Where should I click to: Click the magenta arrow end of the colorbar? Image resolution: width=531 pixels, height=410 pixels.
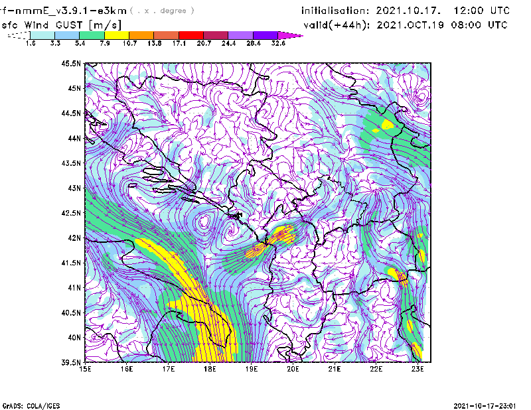click(x=290, y=35)
